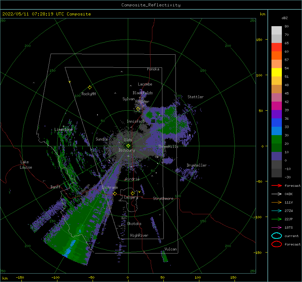This screenshot has height=282, width=302.
Task: Click the Innisfail town label
Action: (136, 121)
